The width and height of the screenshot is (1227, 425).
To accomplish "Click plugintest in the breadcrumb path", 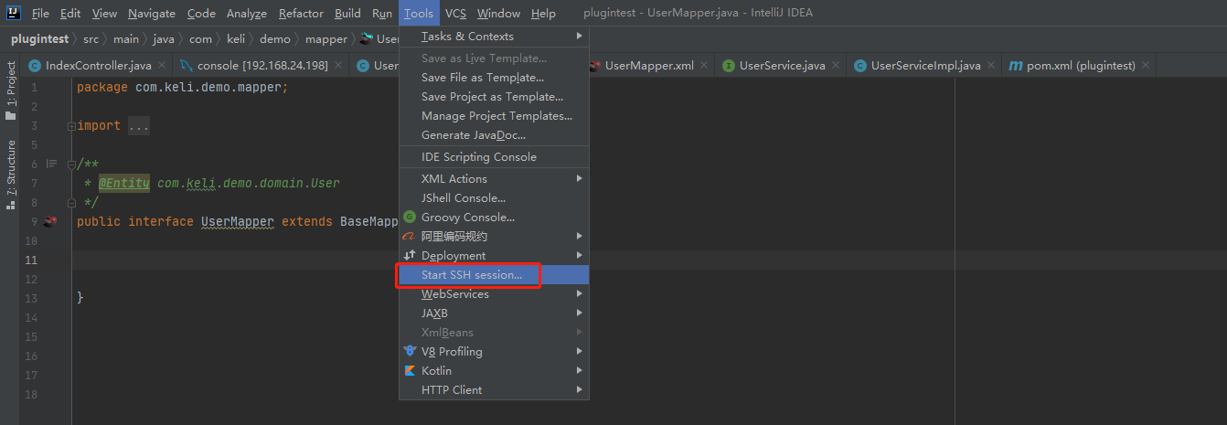I will [x=39, y=39].
